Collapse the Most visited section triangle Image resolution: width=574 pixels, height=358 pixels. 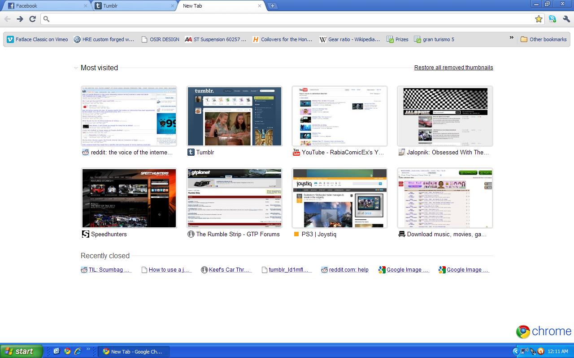(x=76, y=68)
